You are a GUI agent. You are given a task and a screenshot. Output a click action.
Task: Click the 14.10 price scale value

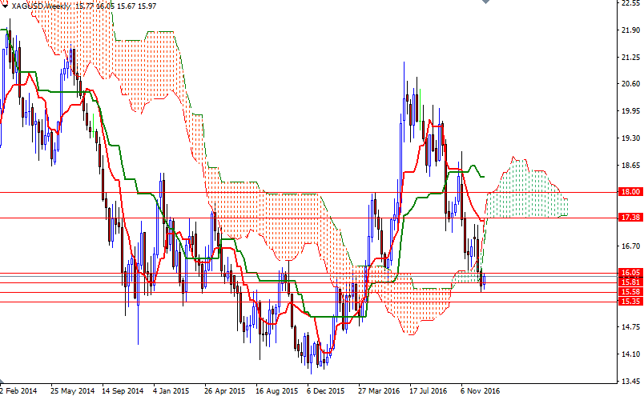pyautogui.click(x=631, y=354)
